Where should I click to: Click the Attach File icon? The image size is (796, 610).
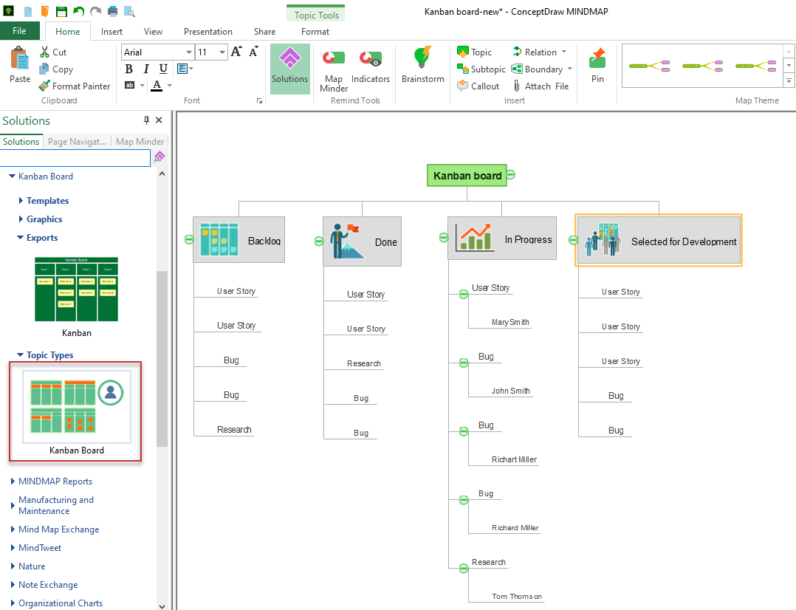coord(540,86)
